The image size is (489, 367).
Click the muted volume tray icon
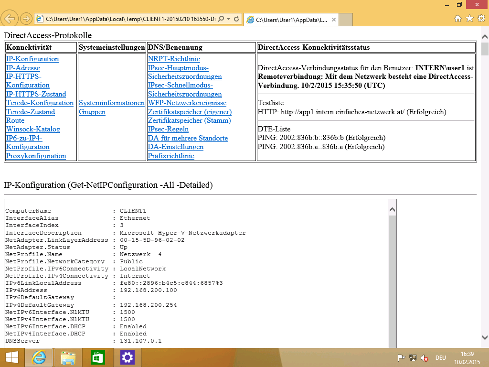(x=424, y=358)
